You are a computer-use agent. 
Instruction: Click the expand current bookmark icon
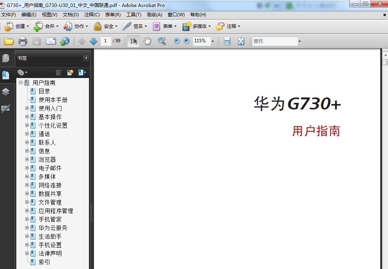pos(82,73)
